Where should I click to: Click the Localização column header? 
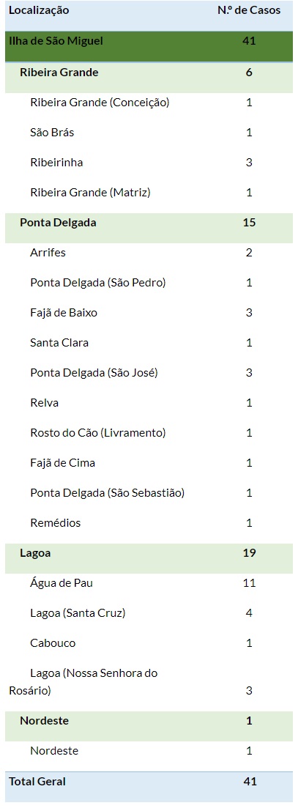pos(39,10)
